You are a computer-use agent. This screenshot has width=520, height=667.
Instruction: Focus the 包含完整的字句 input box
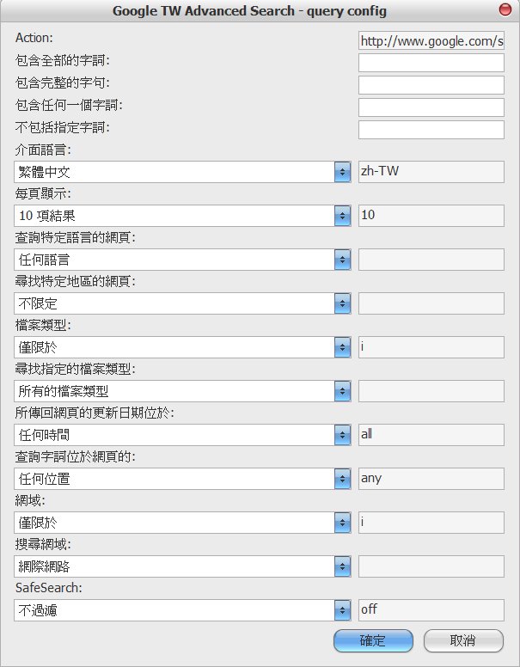click(x=431, y=85)
